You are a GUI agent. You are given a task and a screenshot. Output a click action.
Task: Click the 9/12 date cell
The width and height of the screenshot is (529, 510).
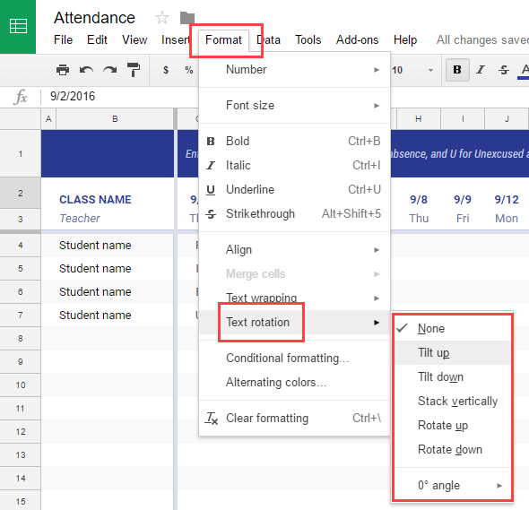(x=507, y=199)
